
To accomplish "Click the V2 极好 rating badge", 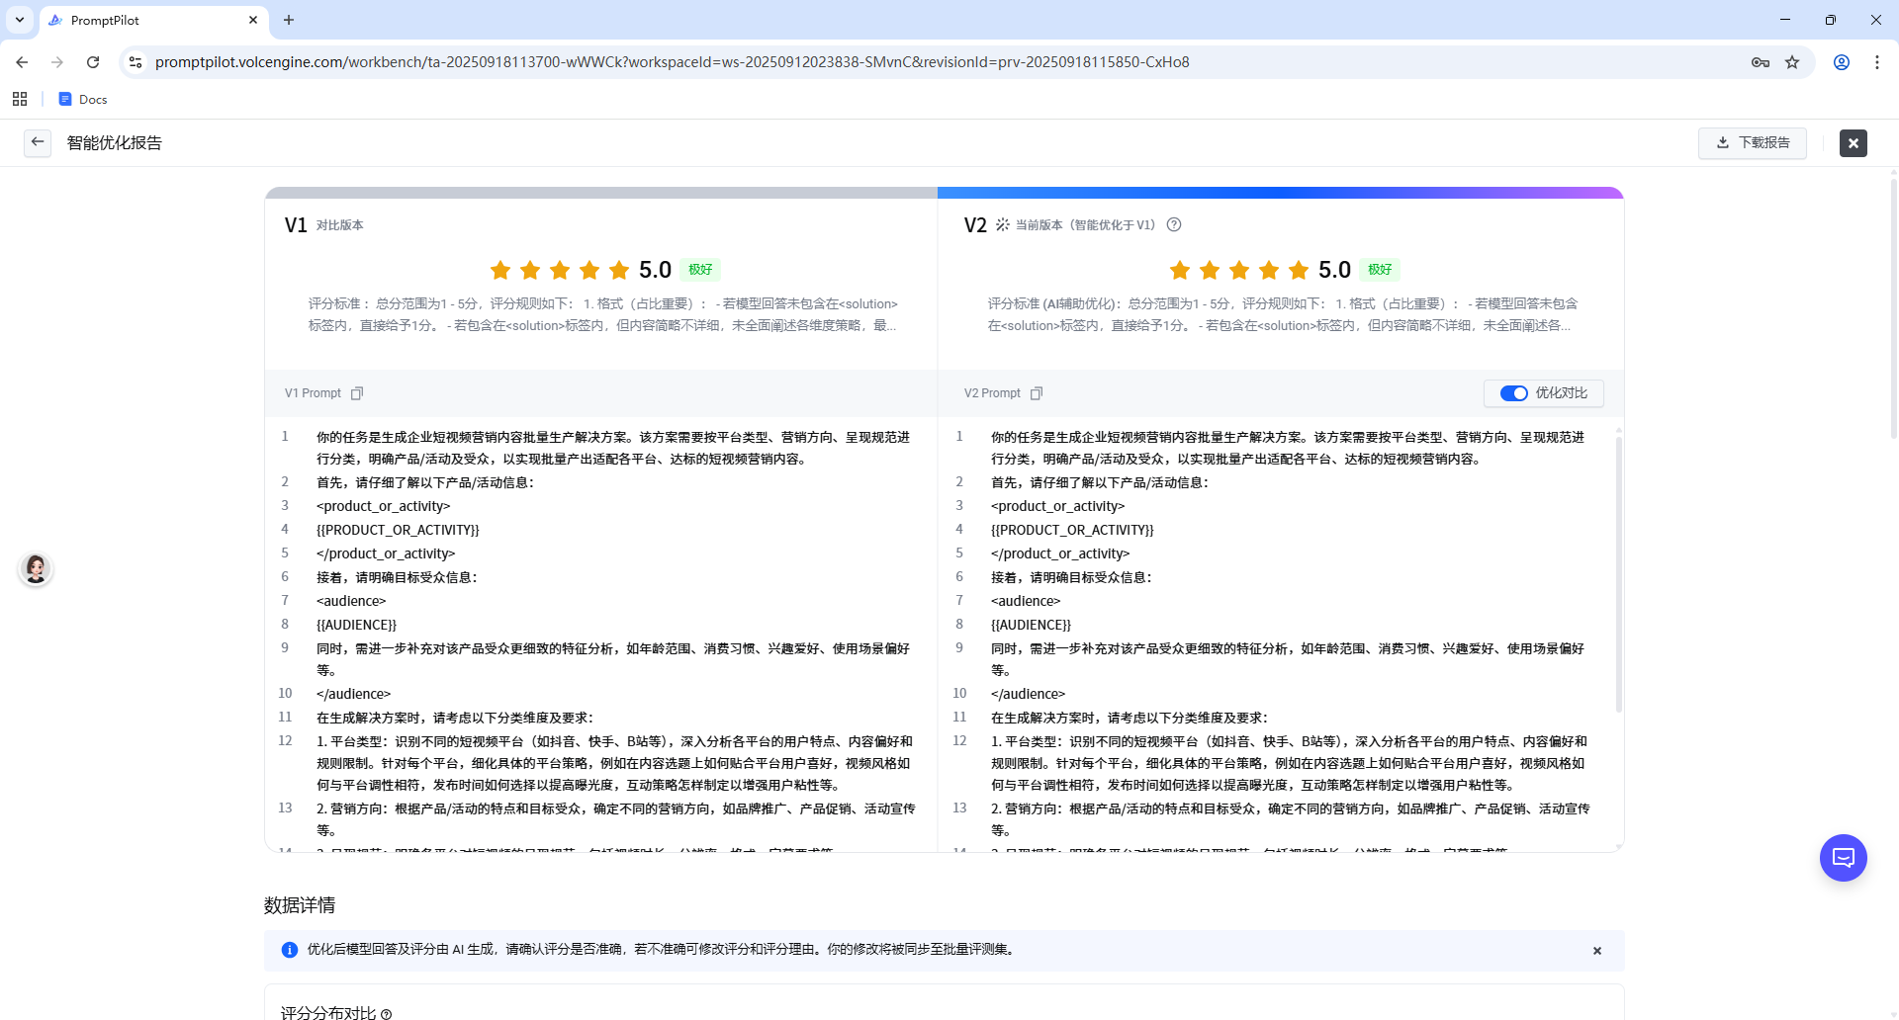I will (1380, 270).
